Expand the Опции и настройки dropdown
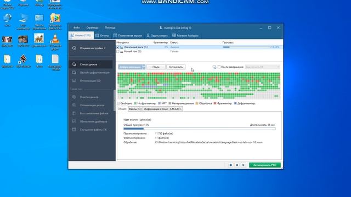This screenshot has width=351, height=197. pos(93,48)
